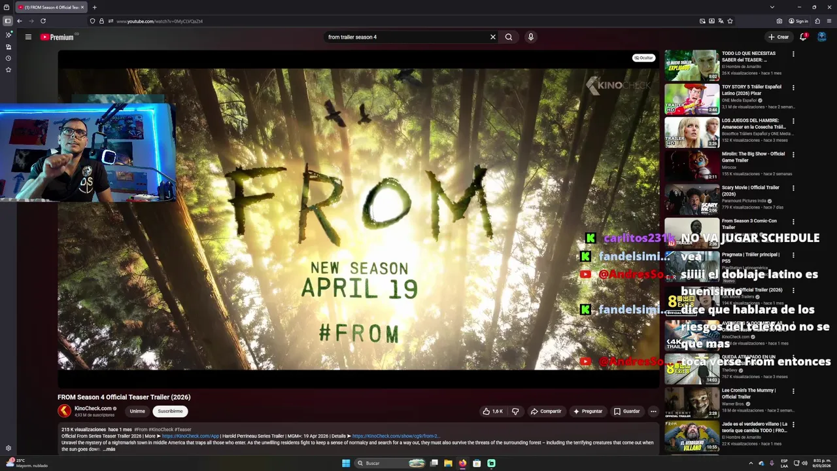
Task: Toggle the browser sidebar panel
Action: [x=8, y=21]
